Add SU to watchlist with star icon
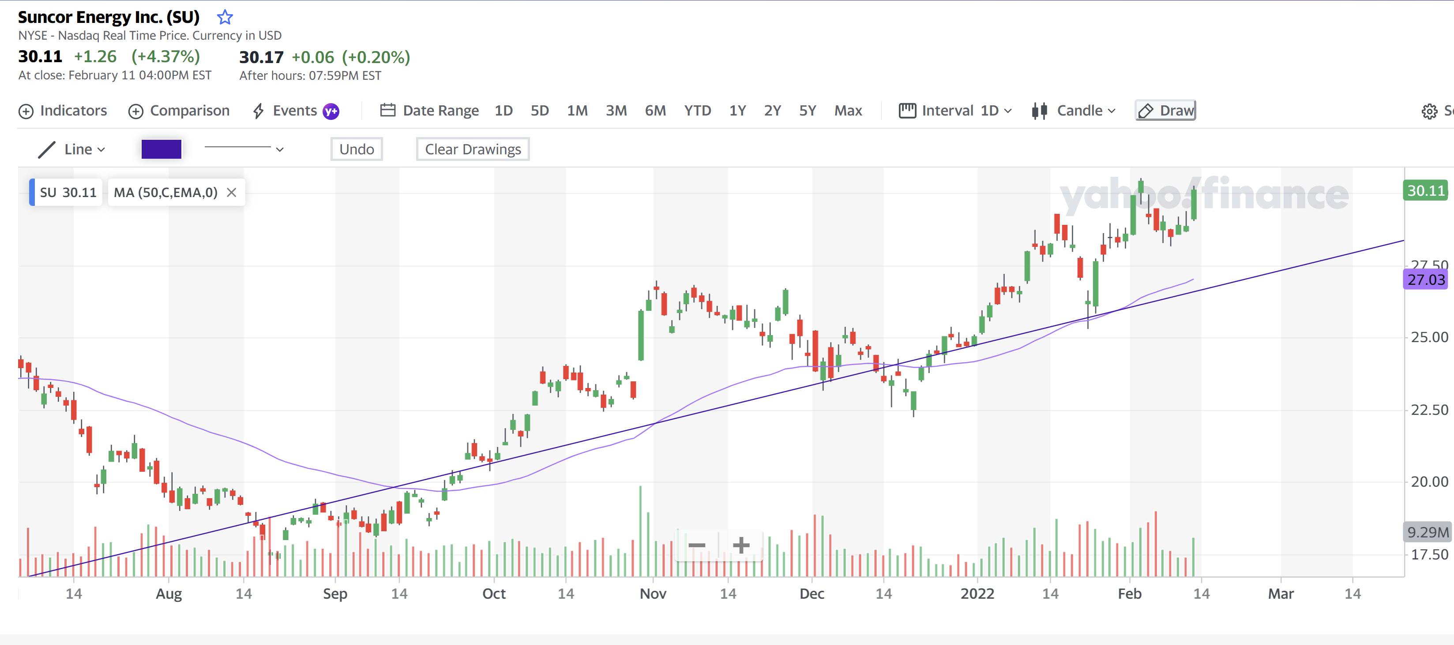The width and height of the screenshot is (1454, 645). 225,18
